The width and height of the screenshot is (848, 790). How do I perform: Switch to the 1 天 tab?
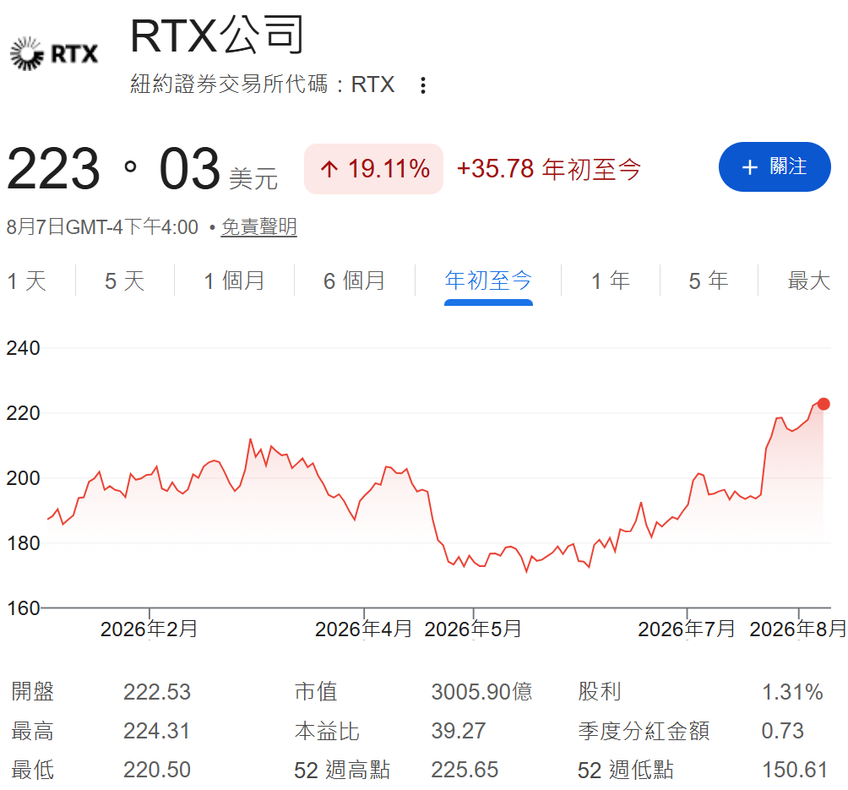pos(27,281)
